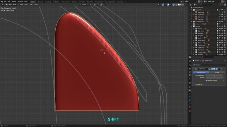Toggle exclude checkbox for Front Grill collection
Image resolution: width=227 pixels, height=127 pixels.
point(217,48)
